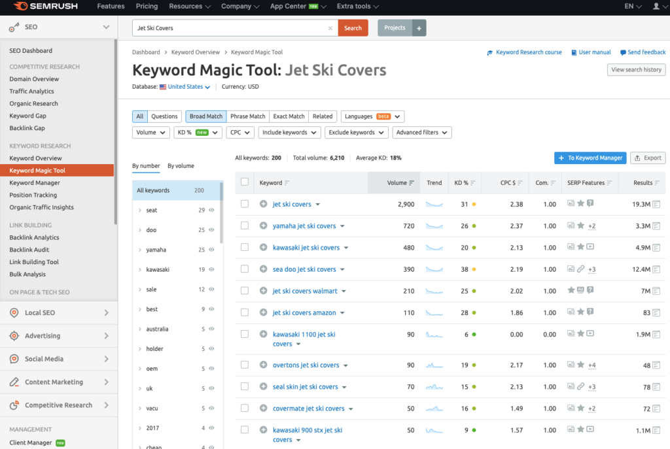
Task: Check the 'yamaha jet ski covers' row checkbox
Action: (x=245, y=225)
